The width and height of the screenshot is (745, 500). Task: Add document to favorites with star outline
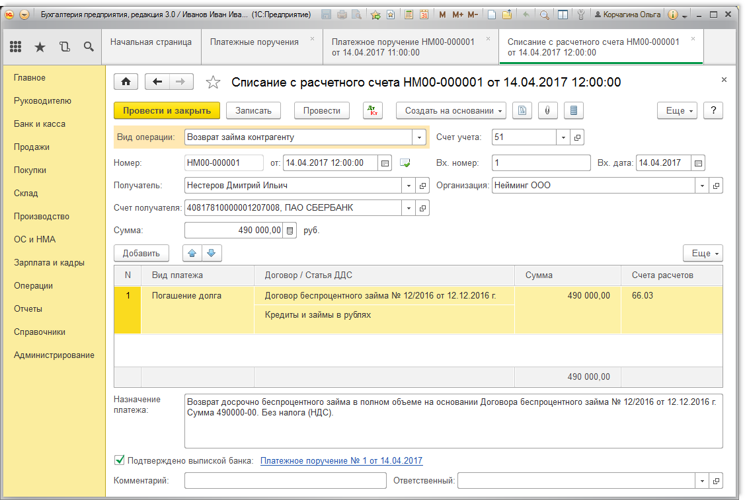pos(213,82)
